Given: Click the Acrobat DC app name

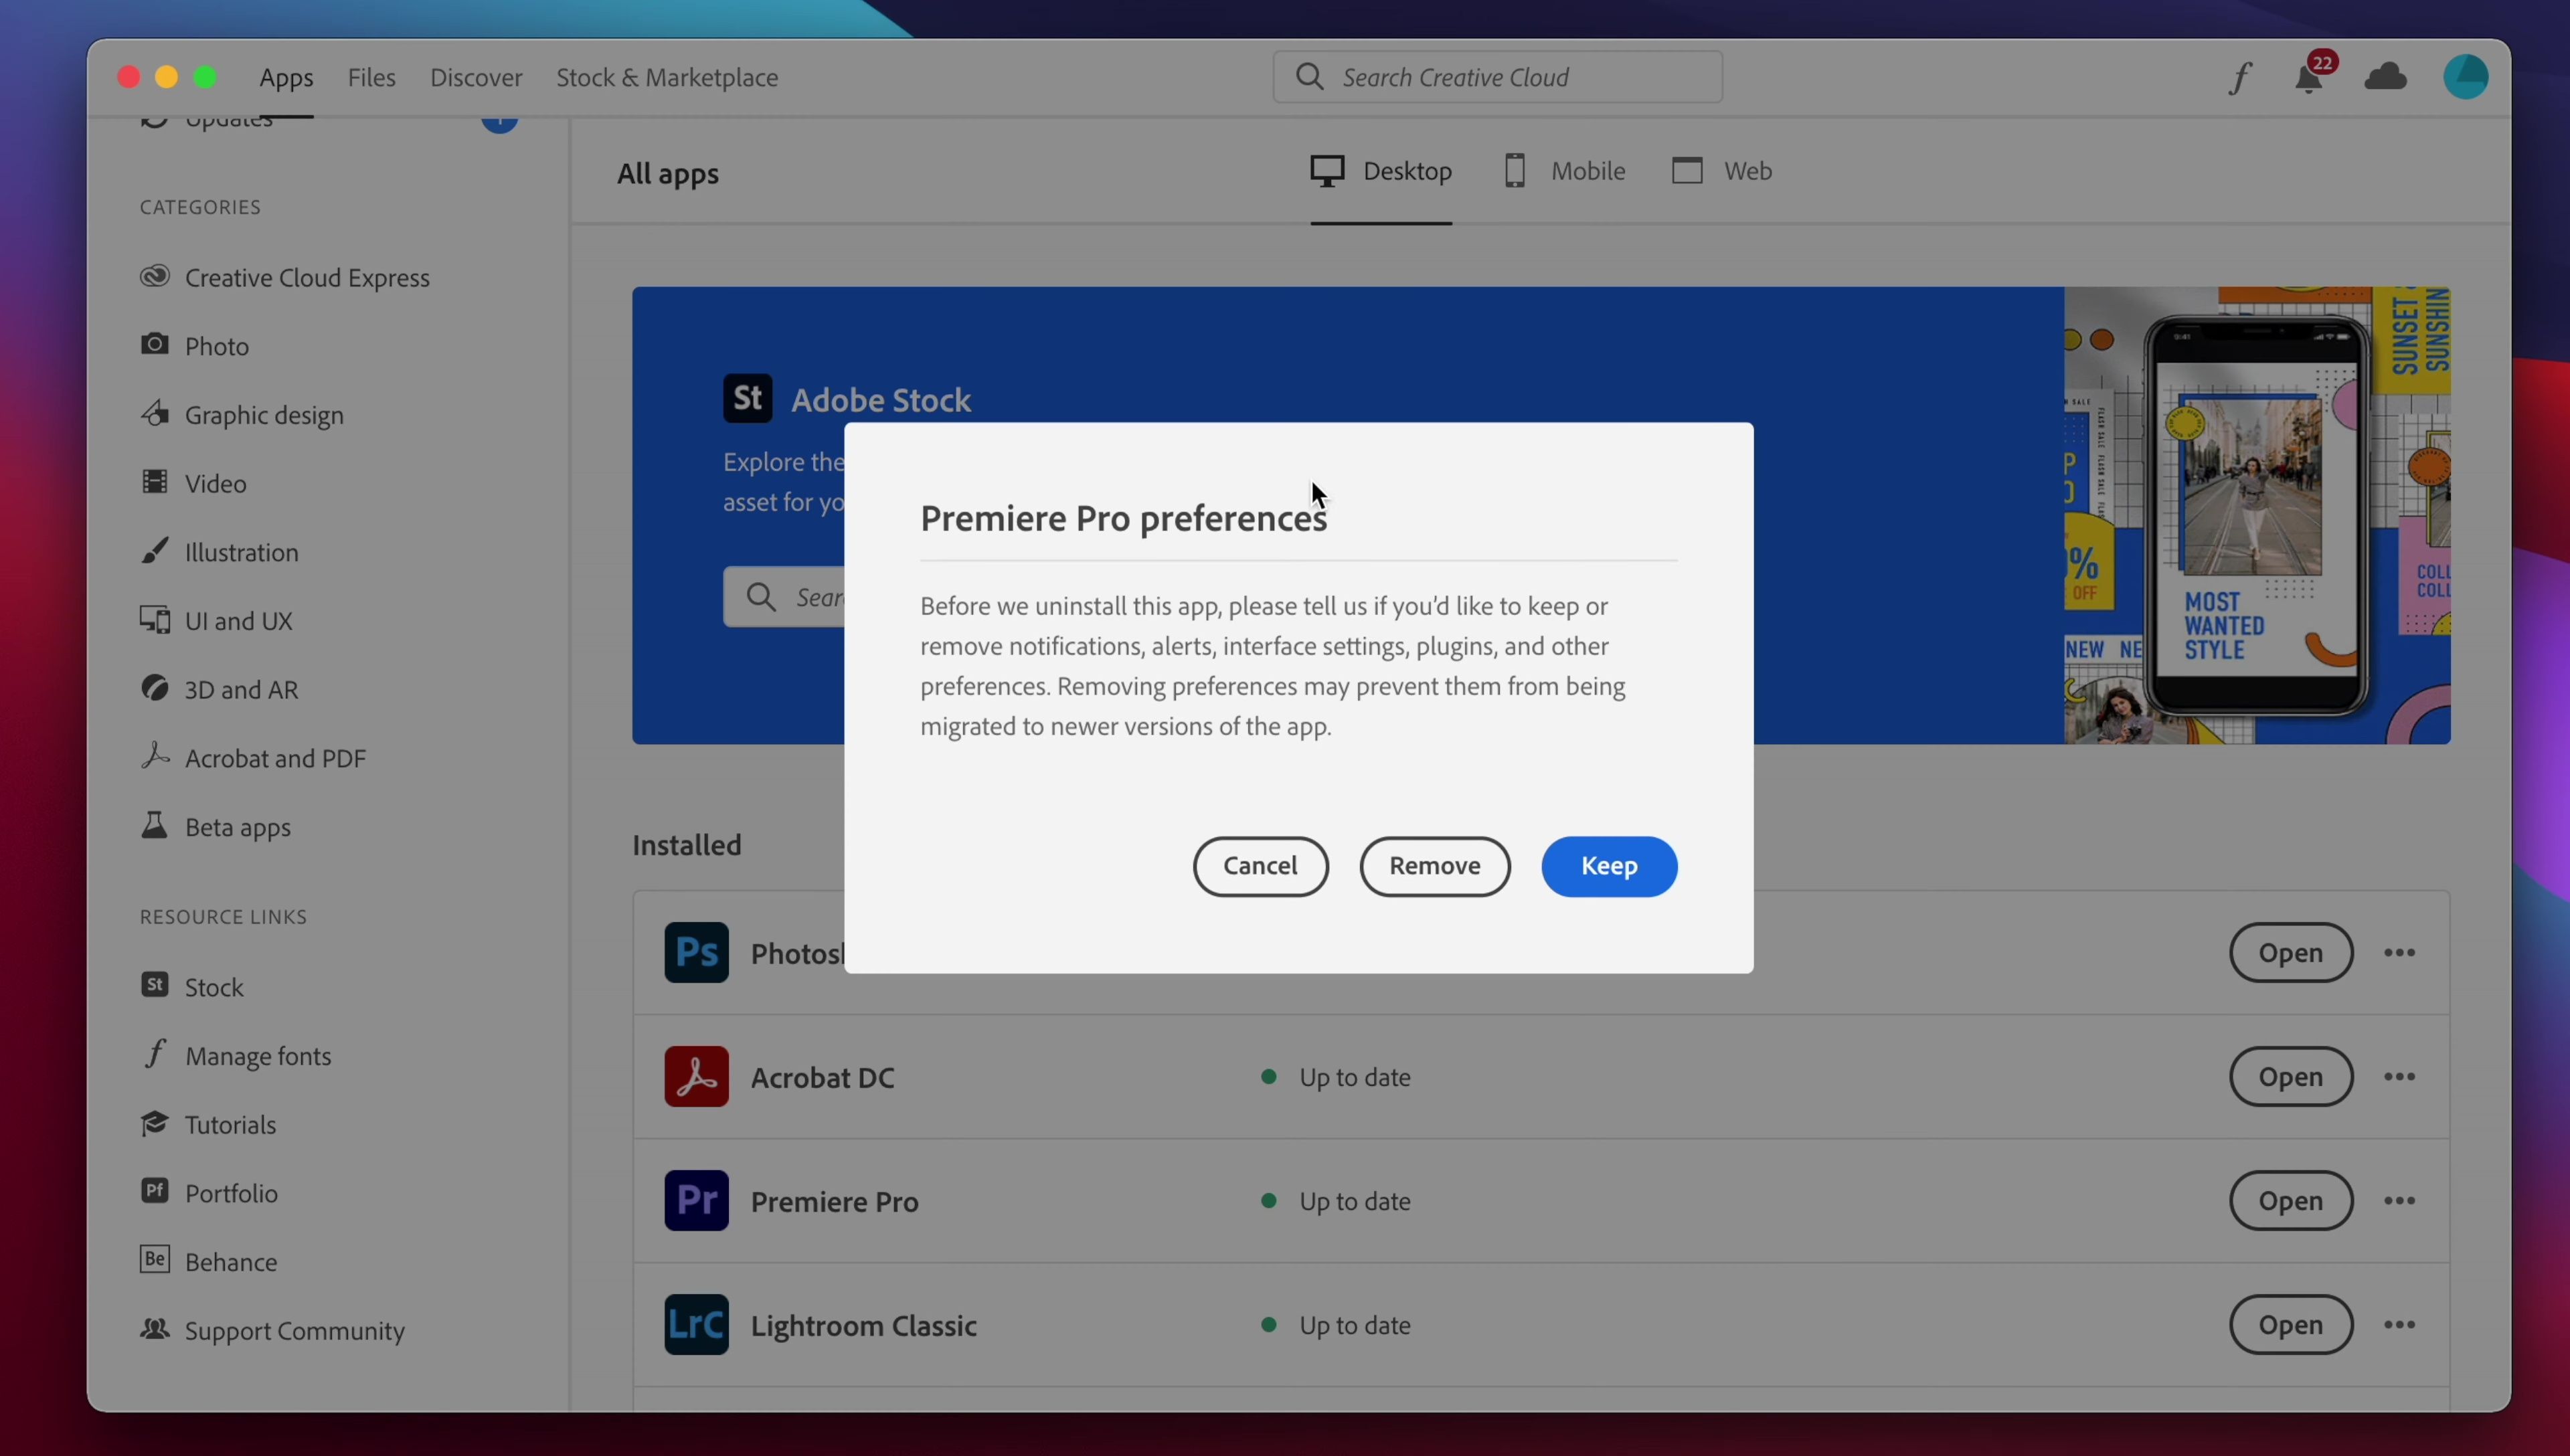Looking at the screenshot, I should [822, 1077].
